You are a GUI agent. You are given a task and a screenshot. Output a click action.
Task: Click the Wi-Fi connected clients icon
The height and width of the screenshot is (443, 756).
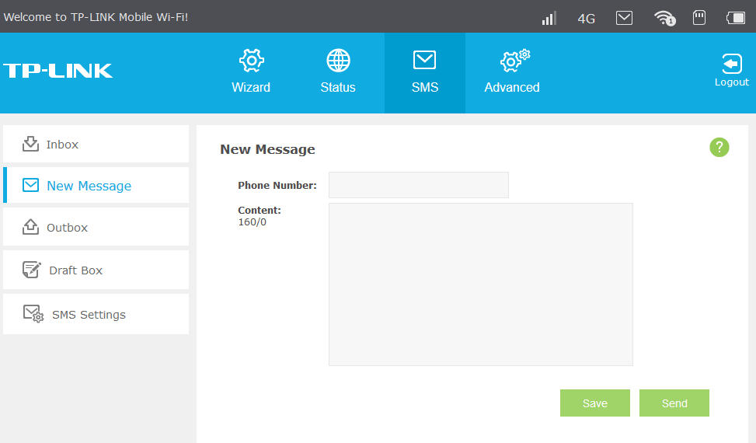click(665, 19)
